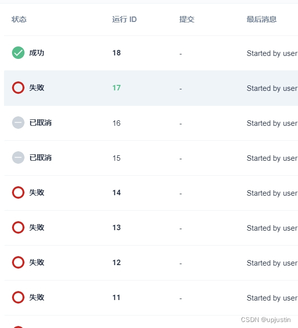298x328 pixels.
Task: Click the gray cancelled icon for run 15
Action: tap(18, 158)
